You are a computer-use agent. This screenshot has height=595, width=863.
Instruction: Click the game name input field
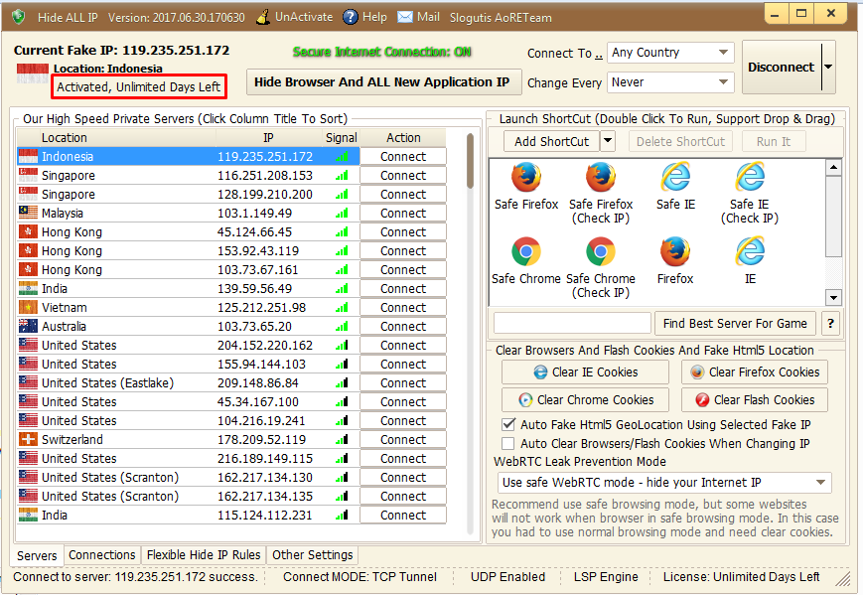click(x=572, y=324)
